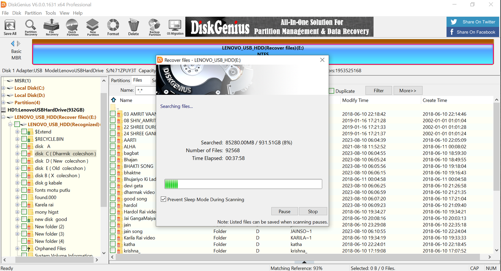
Task: Uncheck Prevent Sleep Mode During Scanning
Action: (x=163, y=199)
